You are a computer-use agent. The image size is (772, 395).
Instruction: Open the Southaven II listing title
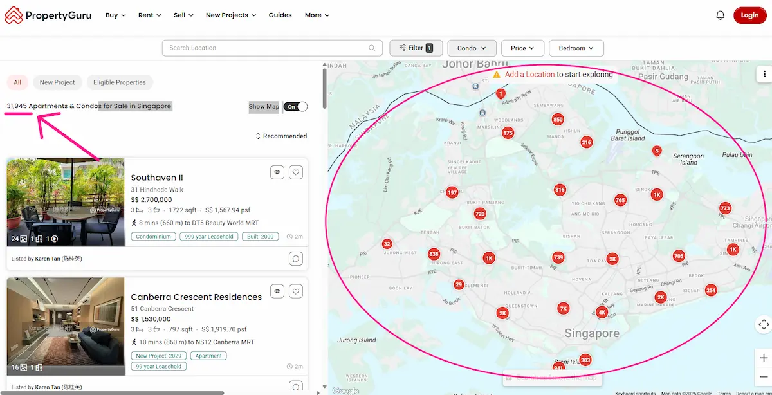pos(157,178)
